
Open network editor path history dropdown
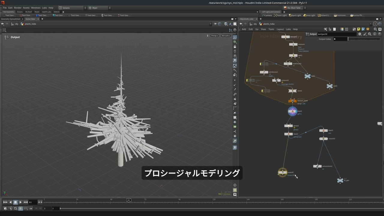(371, 24)
